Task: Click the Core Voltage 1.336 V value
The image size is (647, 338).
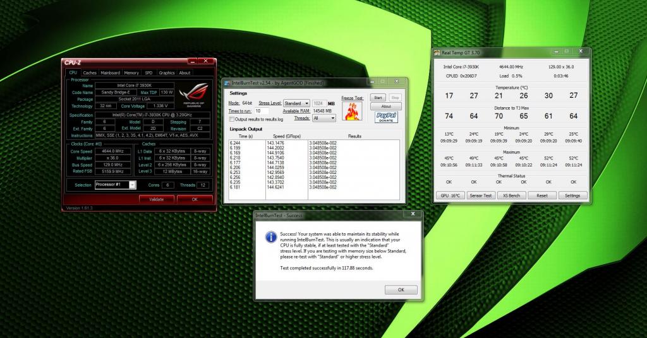Action: (x=160, y=106)
